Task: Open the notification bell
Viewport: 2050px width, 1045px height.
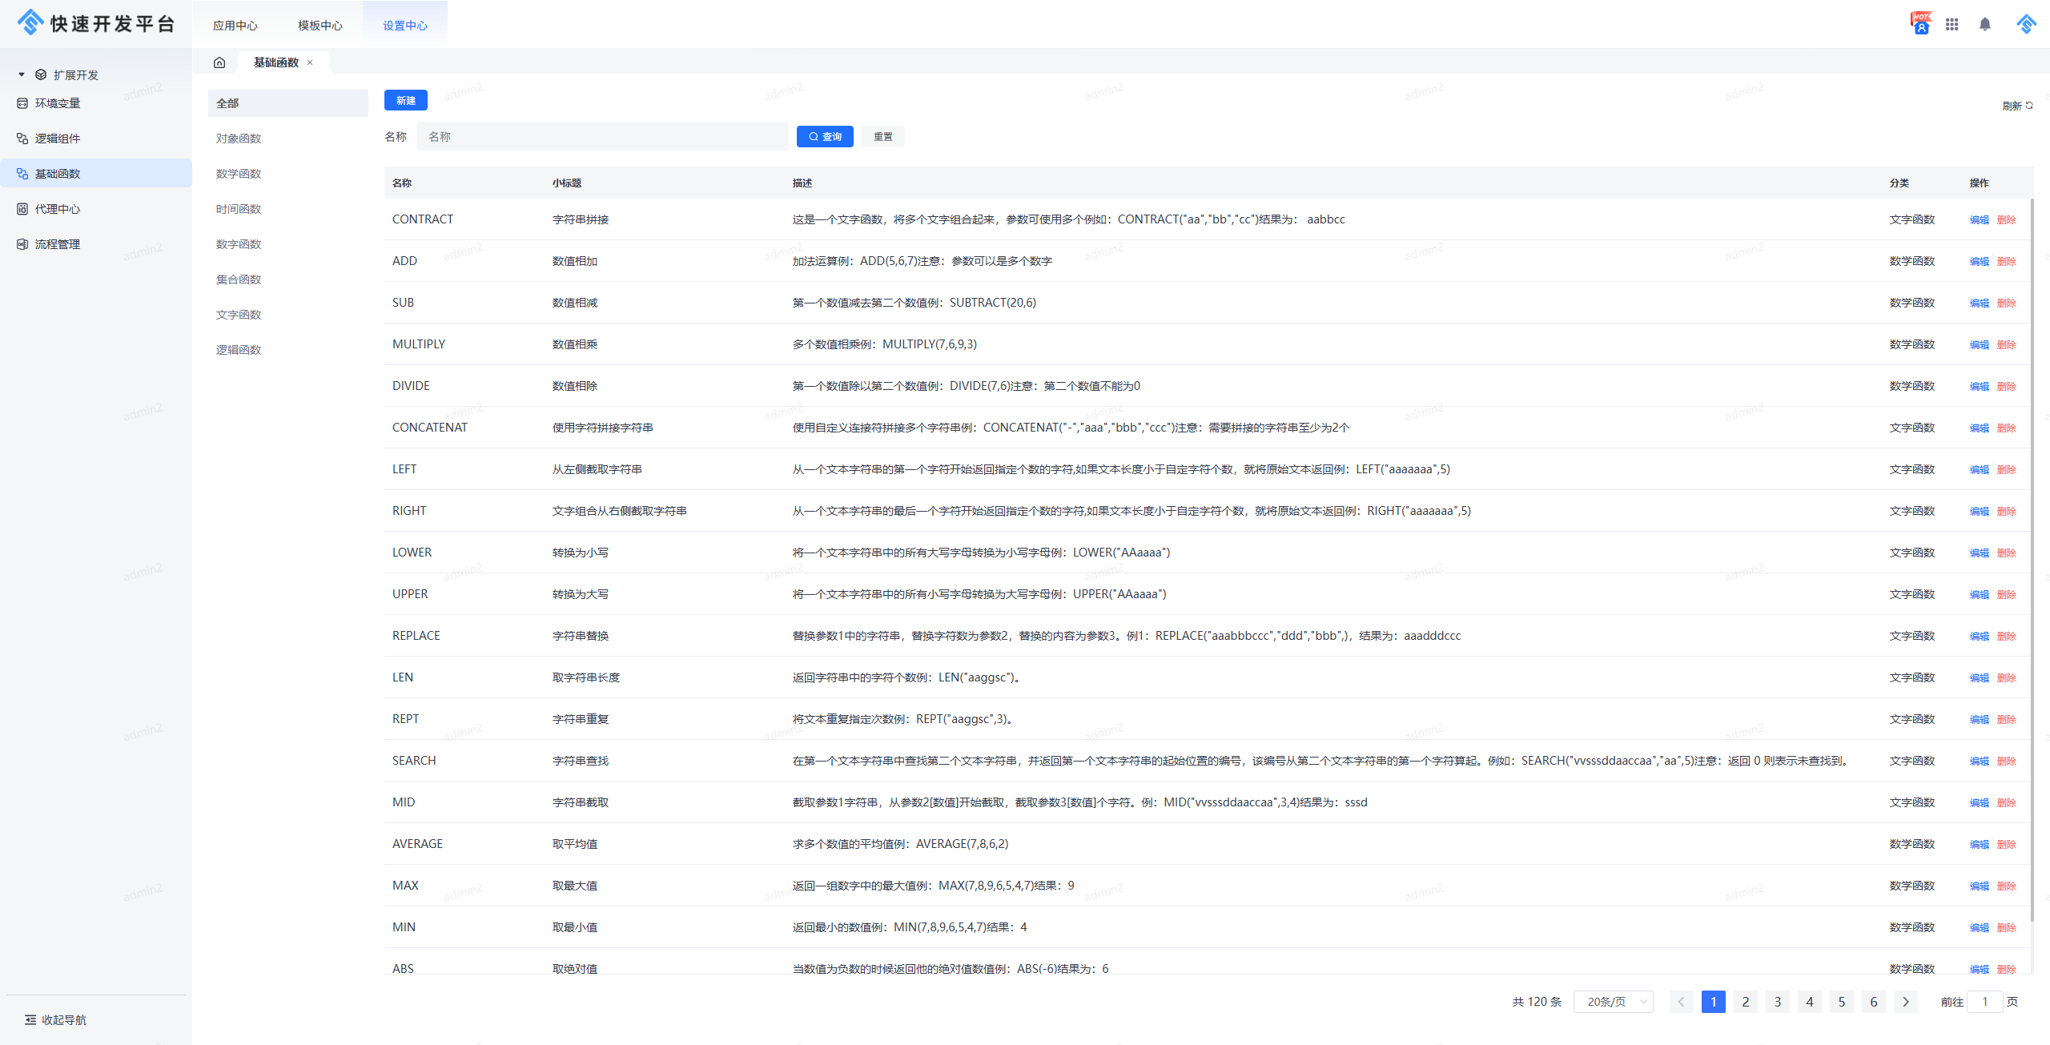Action: [1984, 24]
